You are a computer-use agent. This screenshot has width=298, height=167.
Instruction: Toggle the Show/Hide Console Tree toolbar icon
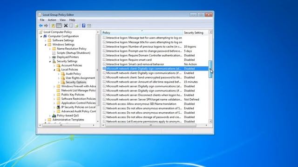tap(59, 26)
